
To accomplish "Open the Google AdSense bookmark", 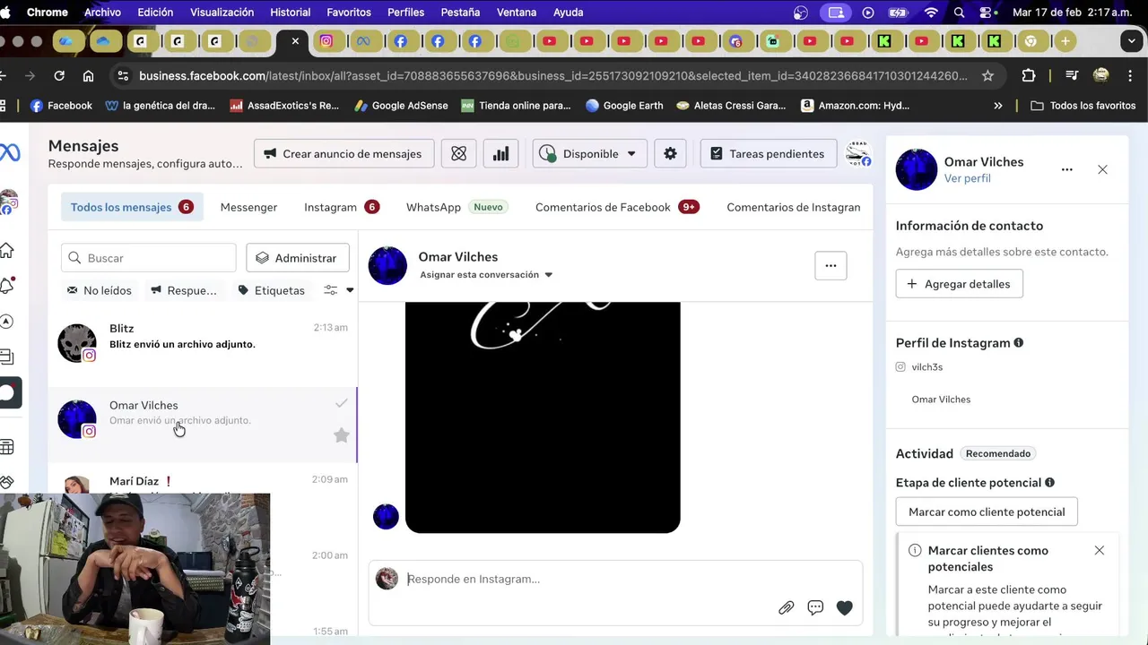I will 401,106.
